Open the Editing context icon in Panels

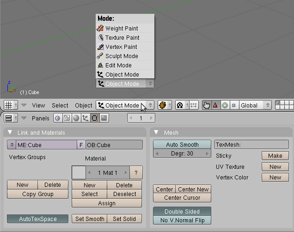[x=95, y=119]
